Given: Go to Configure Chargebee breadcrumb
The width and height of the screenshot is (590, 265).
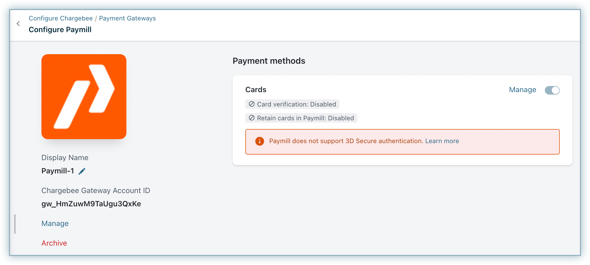Looking at the screenshot, I should [61, 18].
